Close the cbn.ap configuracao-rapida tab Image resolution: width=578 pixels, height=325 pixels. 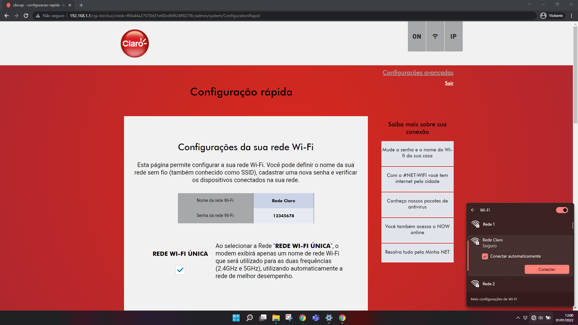point(70,5)
